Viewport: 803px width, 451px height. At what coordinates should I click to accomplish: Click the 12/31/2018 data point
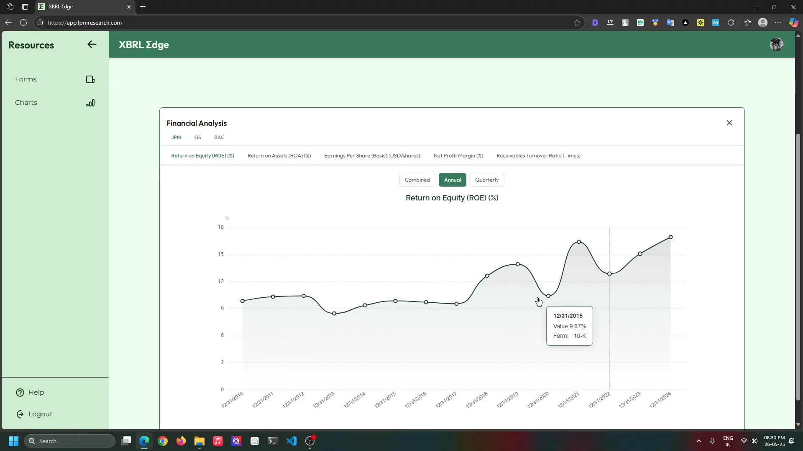click(x=487, y=276)
